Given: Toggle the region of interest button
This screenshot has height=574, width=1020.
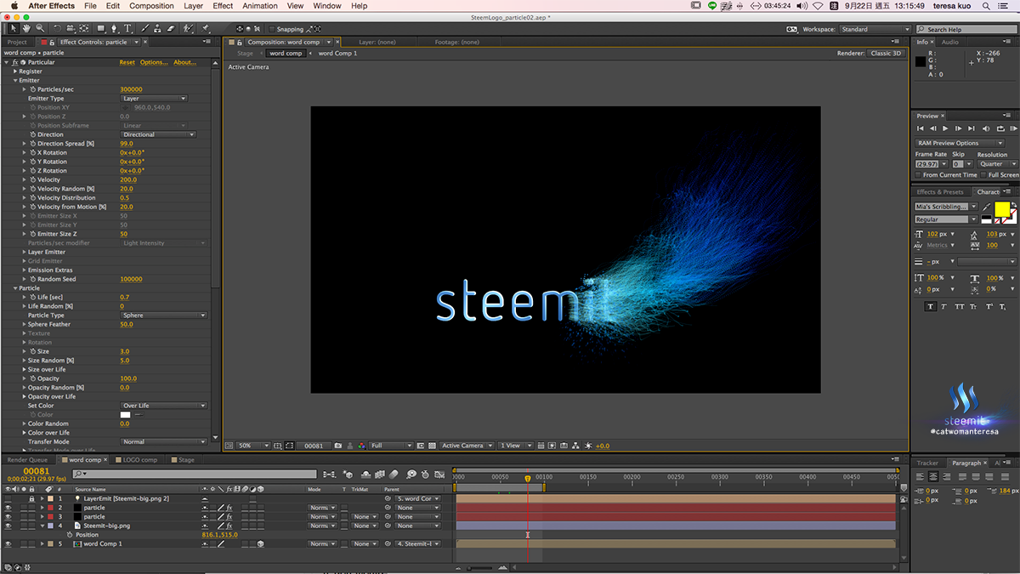Looking at the screenshot, I should tap(422, 446).
